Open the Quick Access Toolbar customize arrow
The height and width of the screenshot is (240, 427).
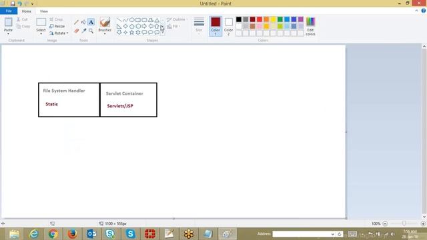(33, 4)
